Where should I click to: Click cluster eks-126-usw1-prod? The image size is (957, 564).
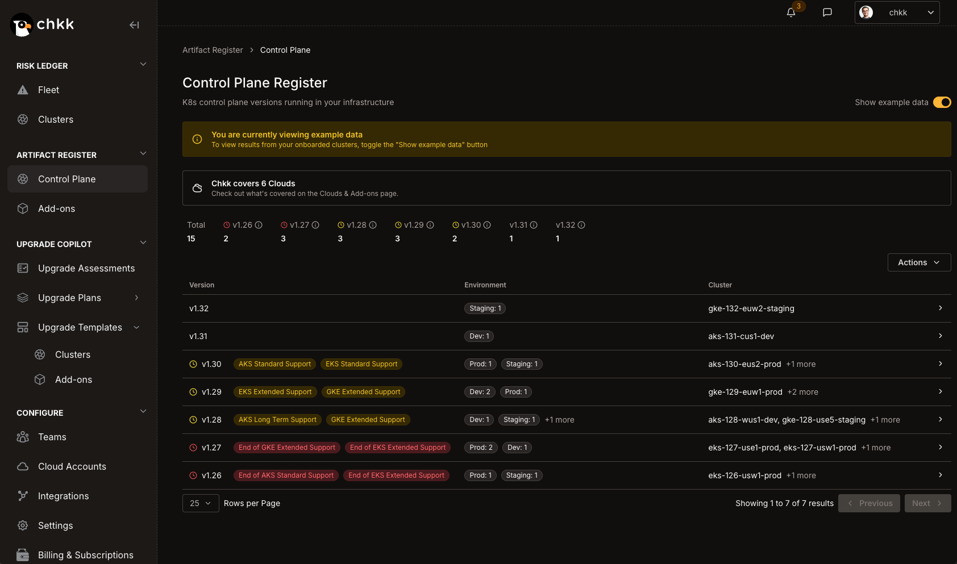click(x=744, y=475)
